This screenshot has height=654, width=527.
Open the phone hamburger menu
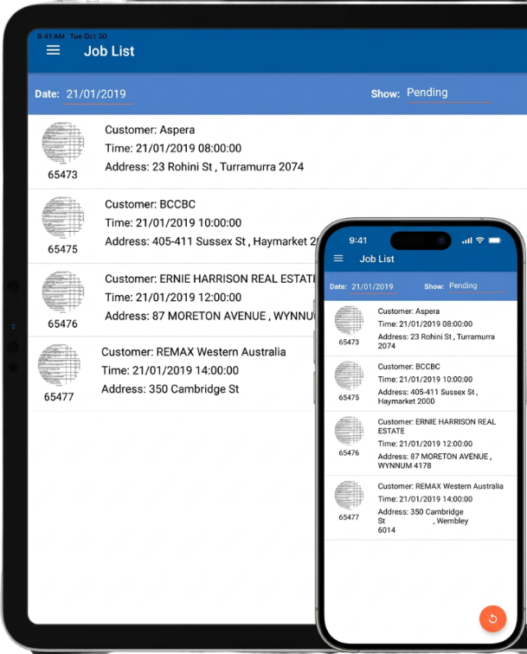tap(338, 259)
